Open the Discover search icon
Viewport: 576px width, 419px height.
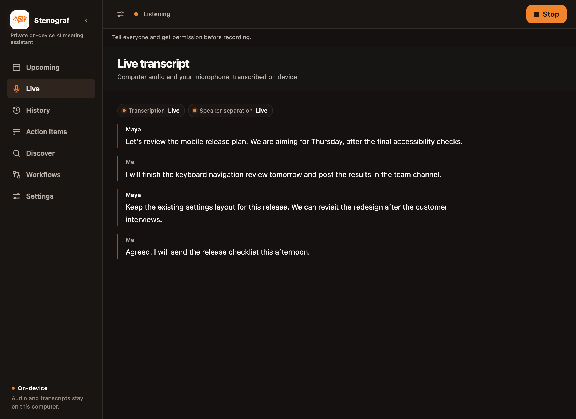(x=16, y=153)
